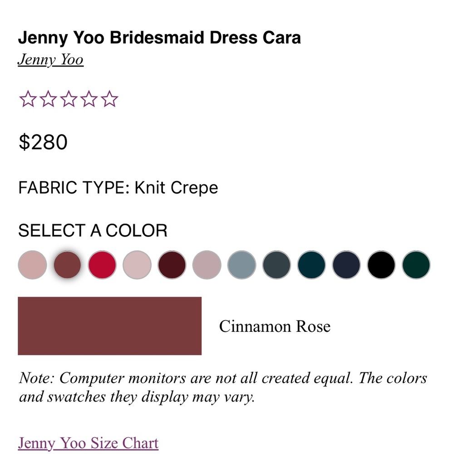Select the hunter green color swatch
Screen dimensions: 454x454
[x=415, y=265]
